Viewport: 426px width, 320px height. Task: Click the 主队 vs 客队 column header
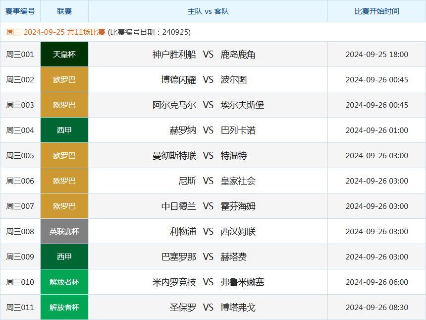coord(208,11)
